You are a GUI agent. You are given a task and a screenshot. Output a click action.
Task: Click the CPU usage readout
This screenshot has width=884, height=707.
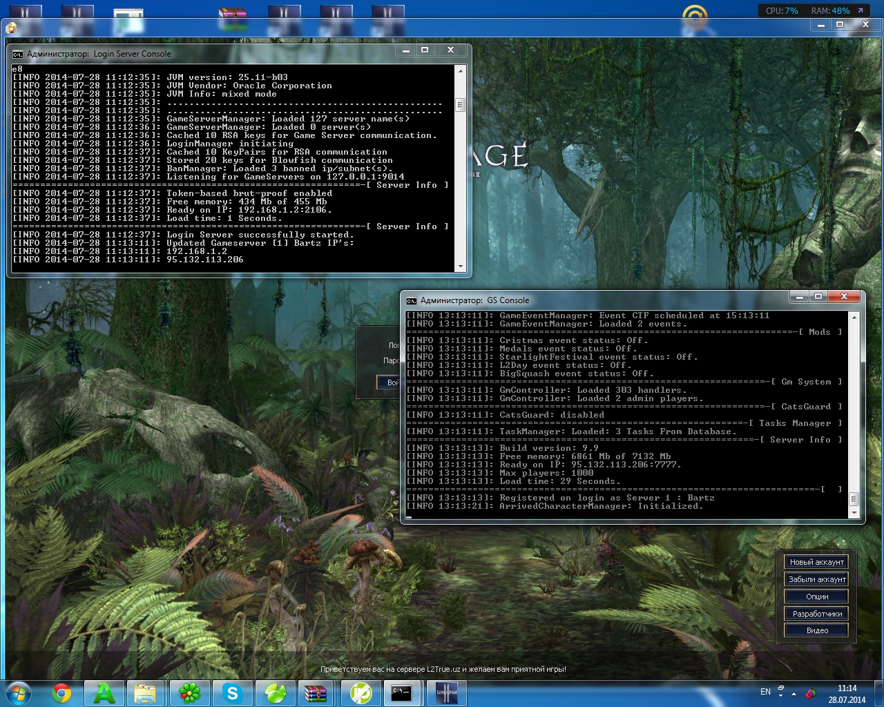click(782, 10)
